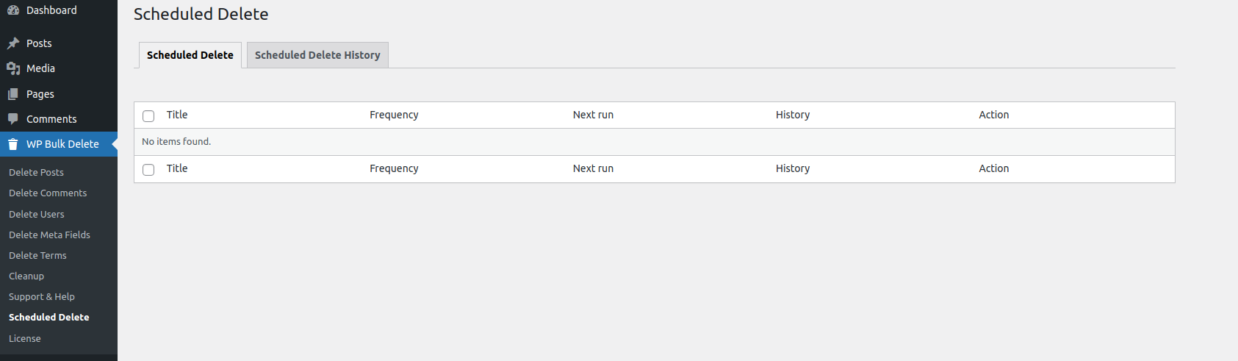The height and width of the screenshot is (361, 1238).
Task: Click the Posts pushpin icon
Action: [13, 43]
